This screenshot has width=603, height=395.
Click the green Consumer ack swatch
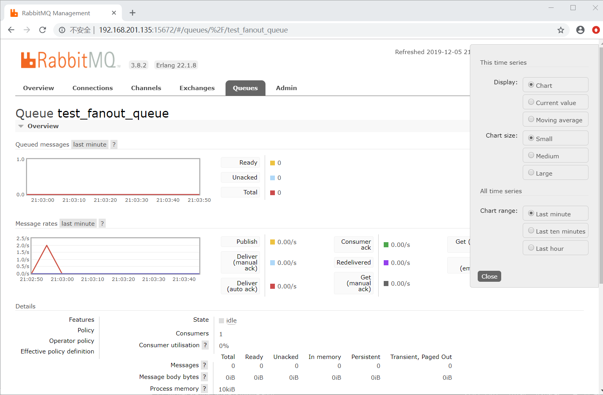(386, 245)
